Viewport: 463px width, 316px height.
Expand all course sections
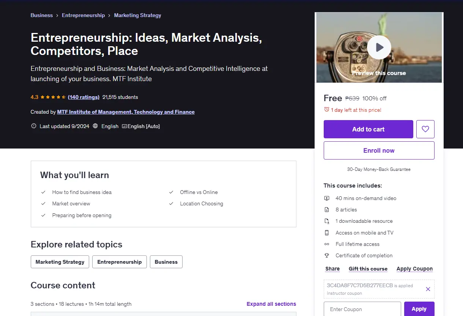click(x=271, y=304)
